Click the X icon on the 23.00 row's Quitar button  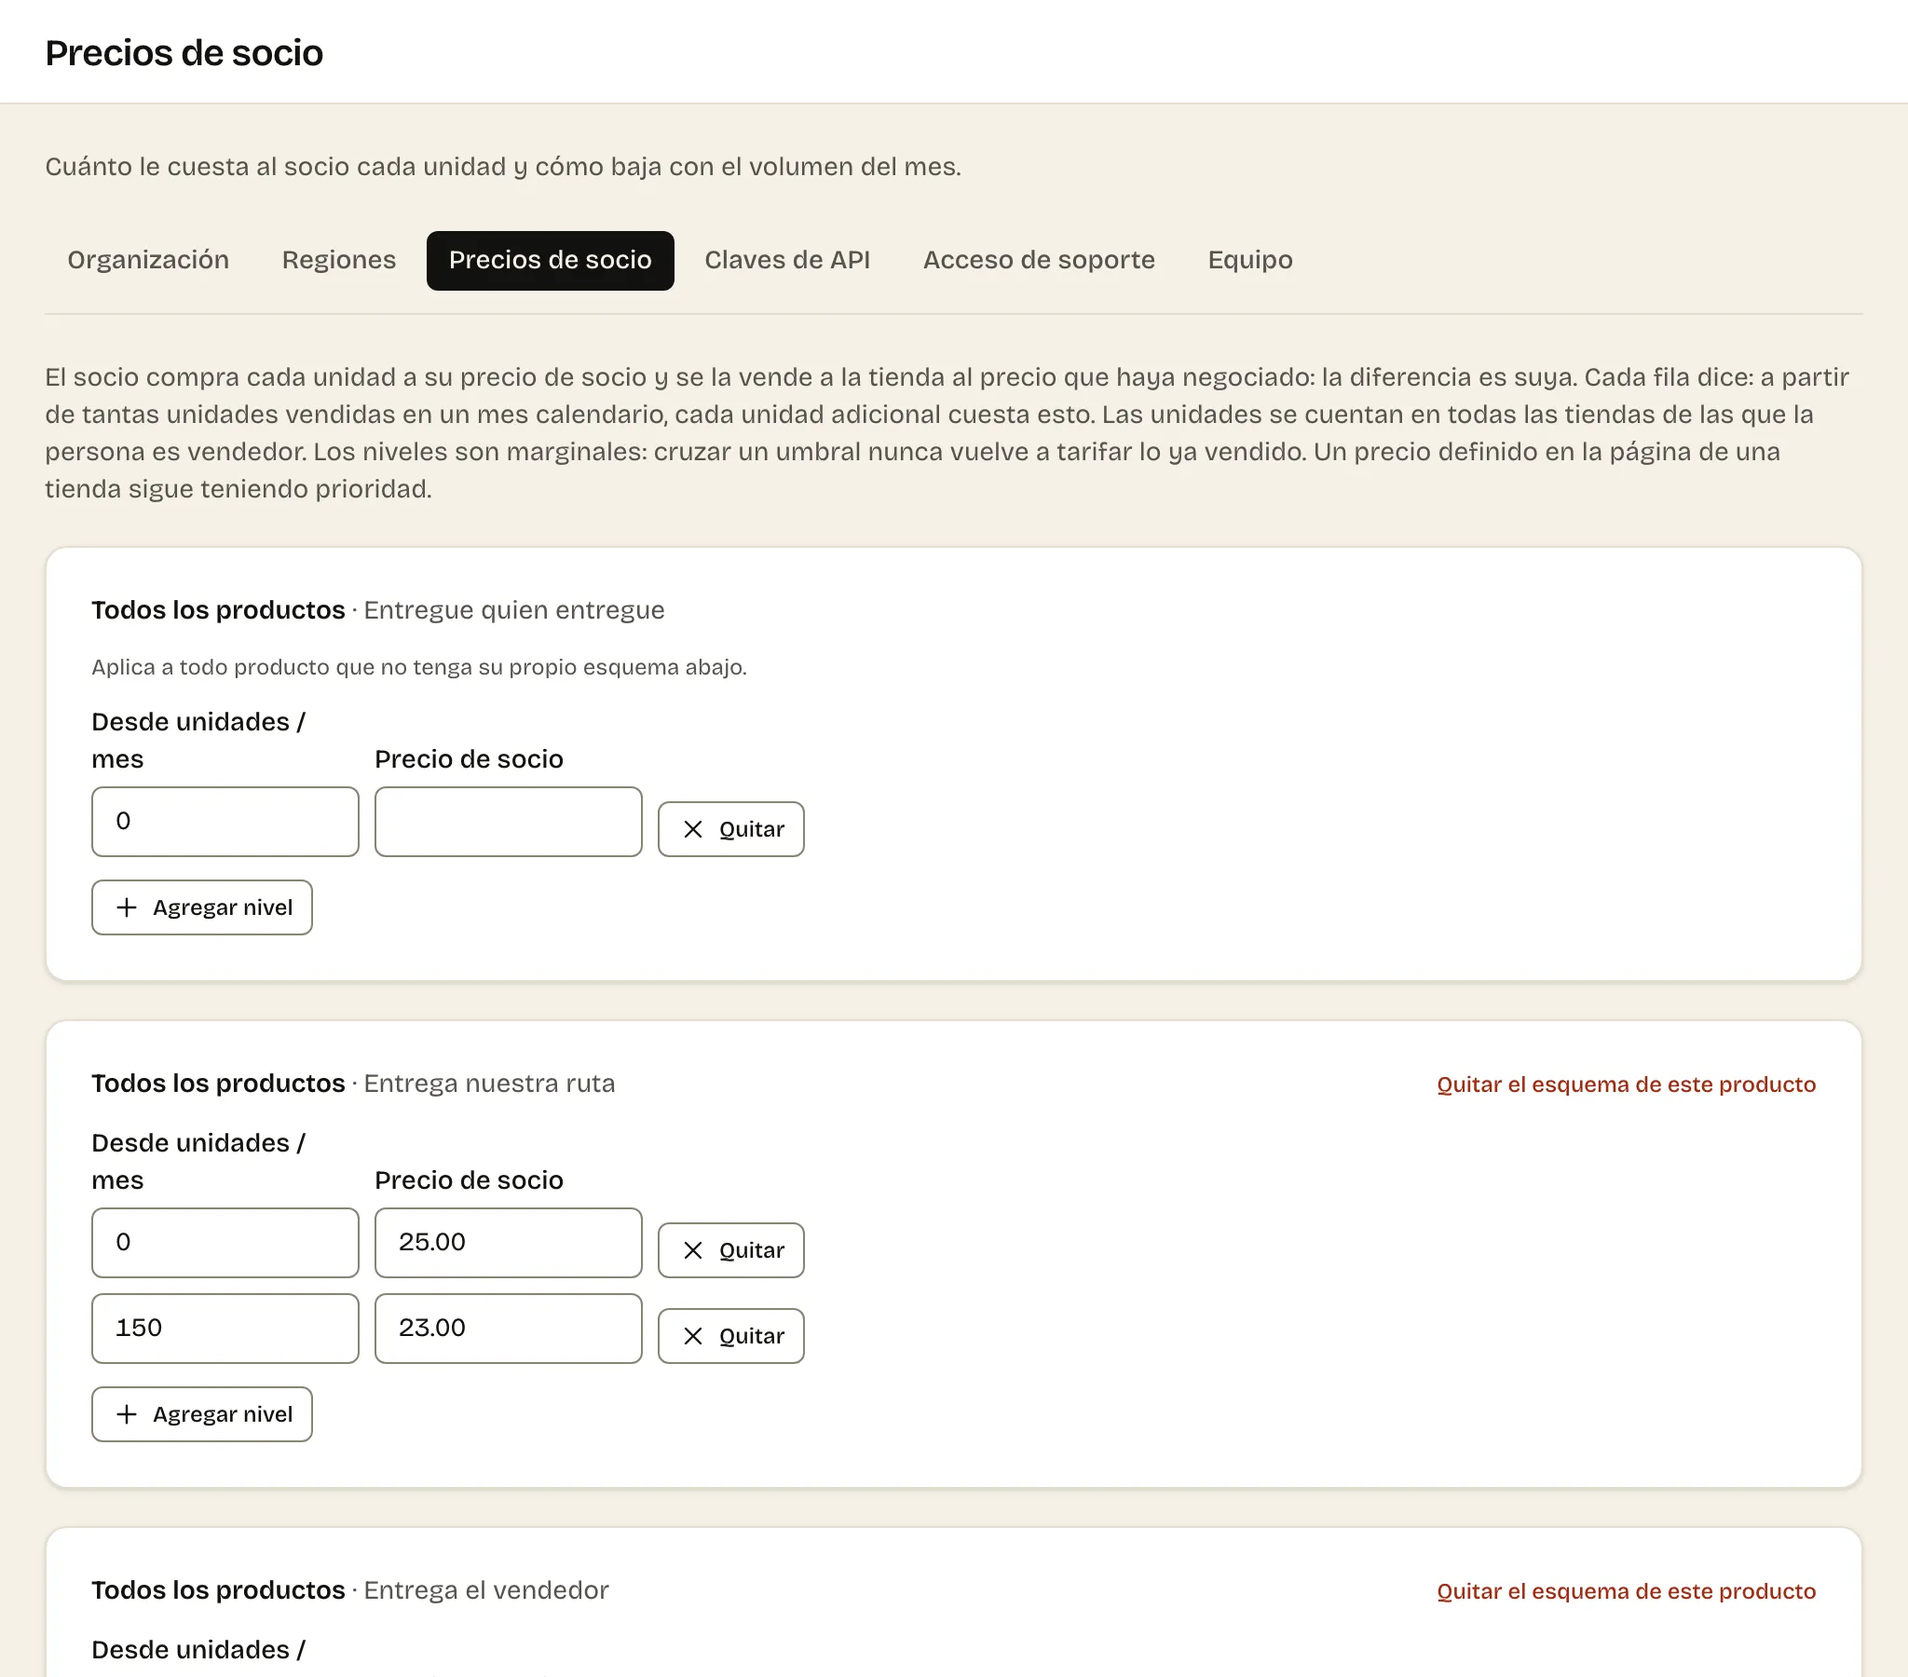tap(692, 1336)
